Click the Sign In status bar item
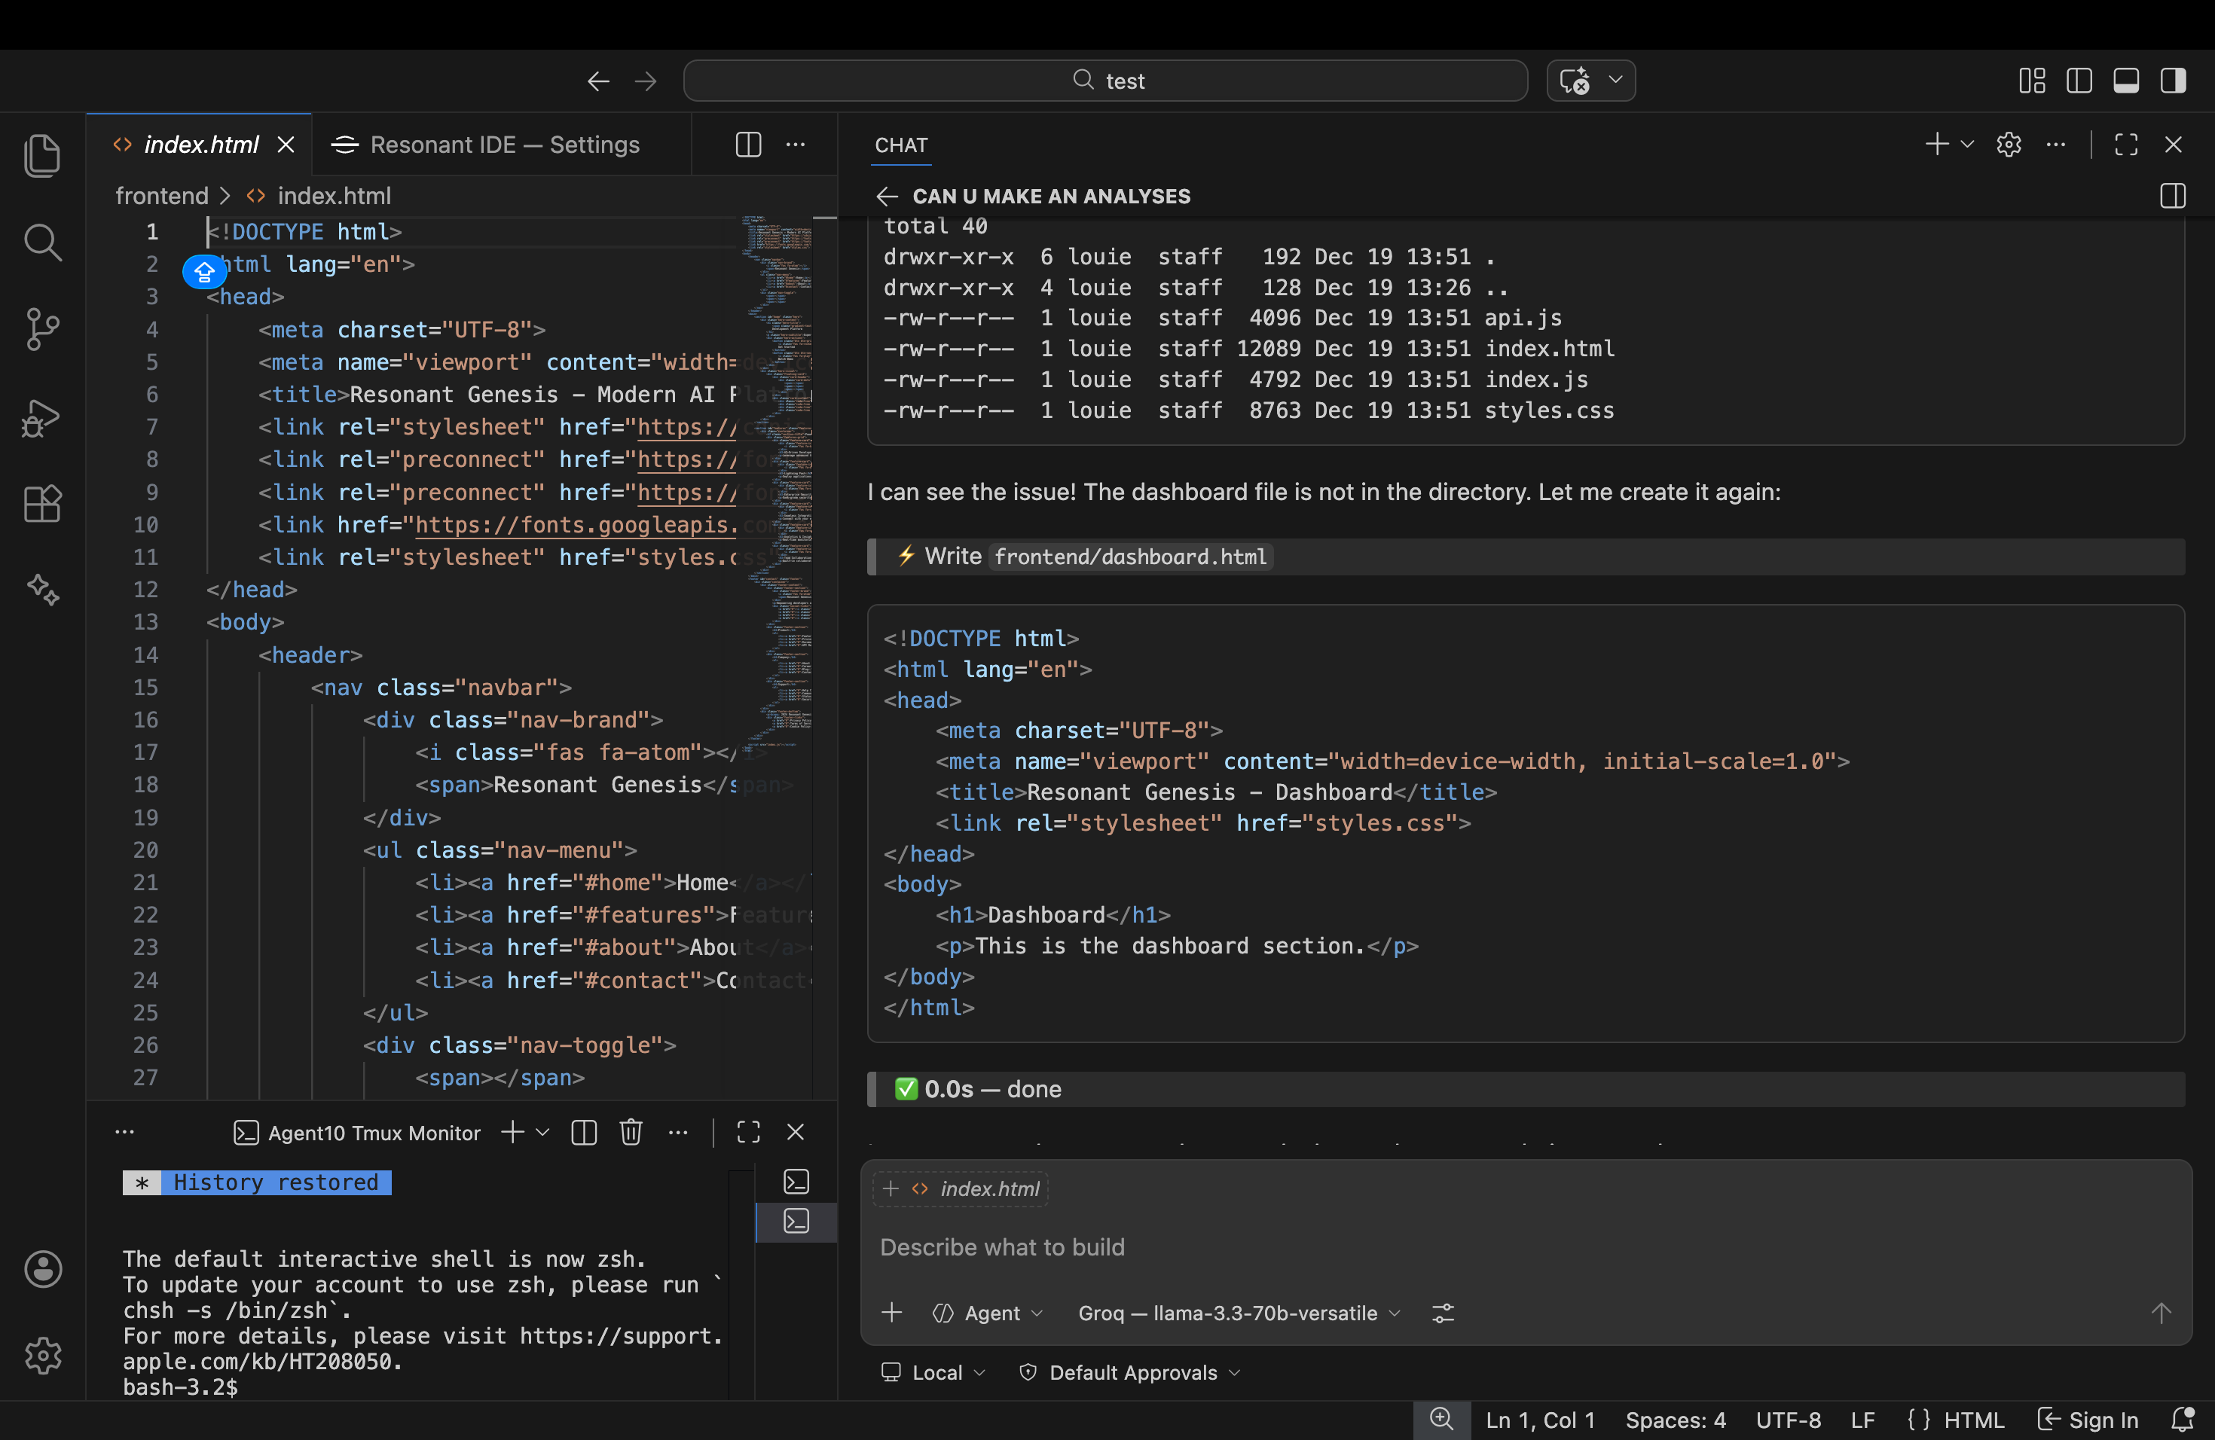Image resolution: width=2215 pixels, height=1440 pixels. click(x=2088, y=1419)
